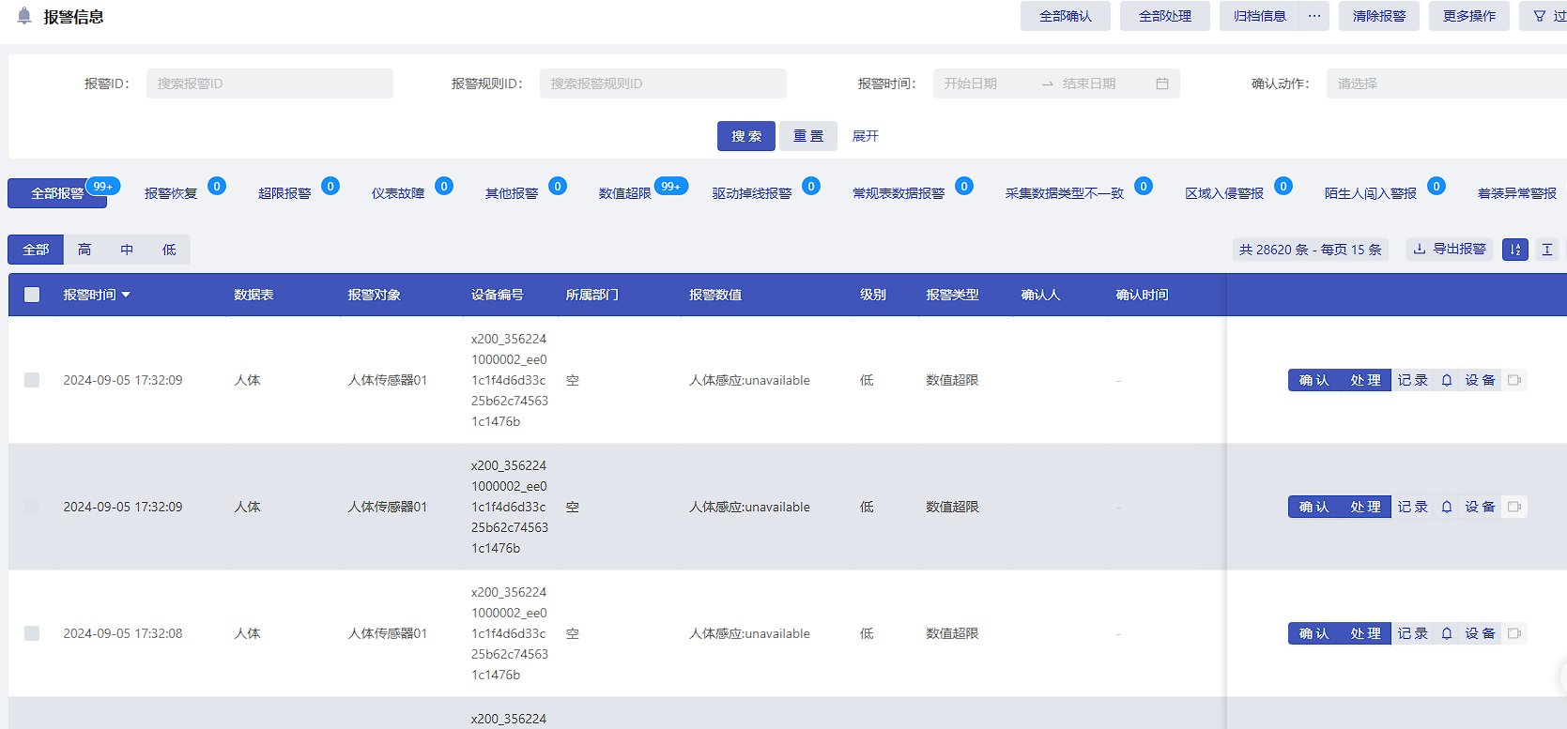1567x729 pixels.
Task: Click the filter funnel icon at top right
Action: (x=1540, y=16)
